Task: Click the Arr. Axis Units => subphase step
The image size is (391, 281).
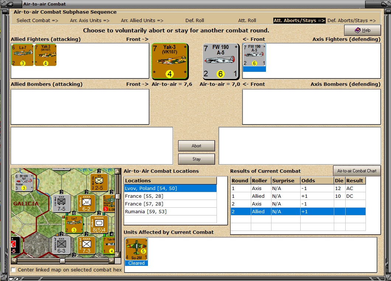Action: (x=90, y=20)
